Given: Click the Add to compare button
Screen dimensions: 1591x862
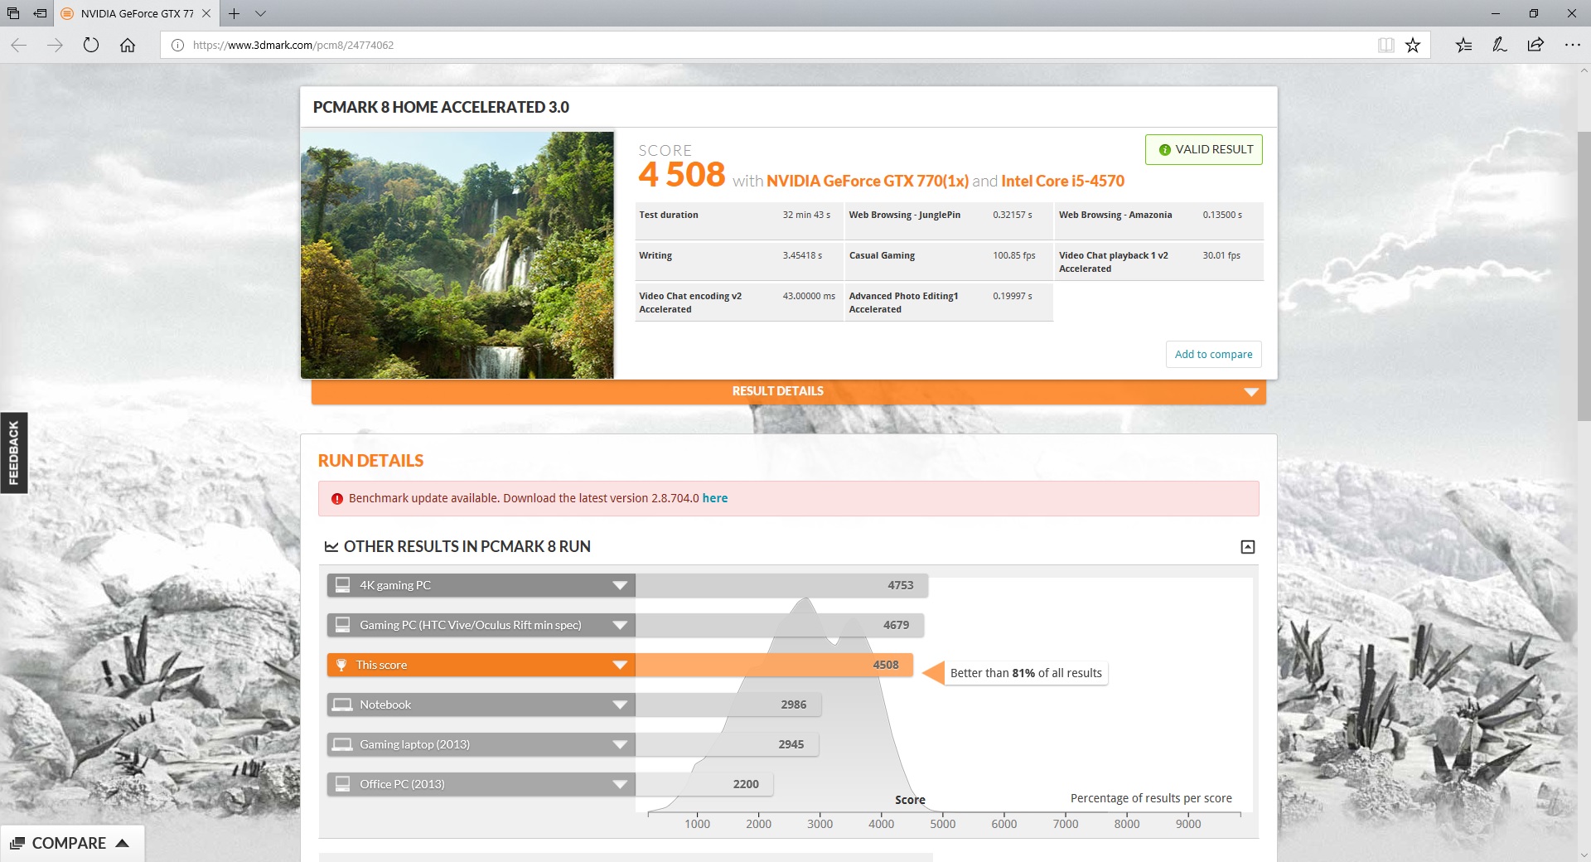Looking at the screenshot, I should point(1213,354).
